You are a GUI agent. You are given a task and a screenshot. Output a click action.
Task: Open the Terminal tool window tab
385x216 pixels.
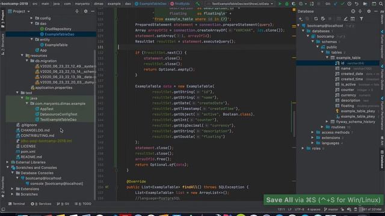coord(17,204)
